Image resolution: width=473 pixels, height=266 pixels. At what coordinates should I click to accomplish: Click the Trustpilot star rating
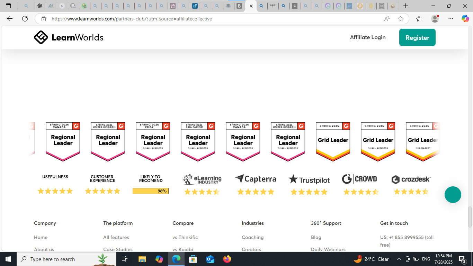click(x=309, y=192)
